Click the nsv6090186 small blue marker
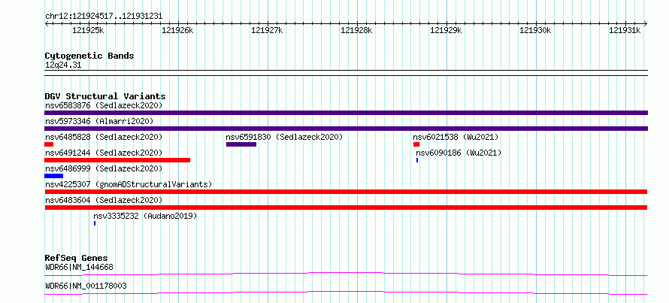The width and height of the screenshot is (669, 303). coord(417,160)
